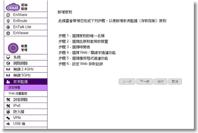Open the 無線 2.4GHz menu section
Viewport: 198px width, 133px height.
26,69
